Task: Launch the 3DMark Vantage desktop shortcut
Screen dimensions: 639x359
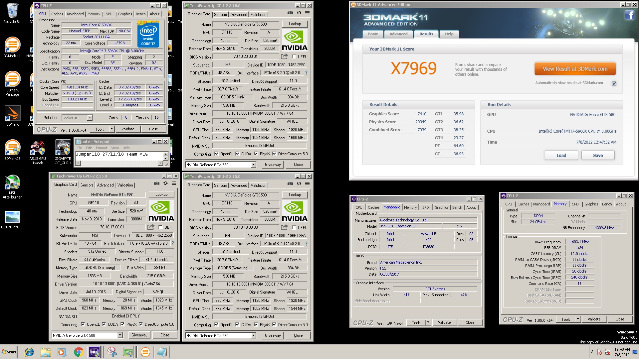Action: click(12, 83)
